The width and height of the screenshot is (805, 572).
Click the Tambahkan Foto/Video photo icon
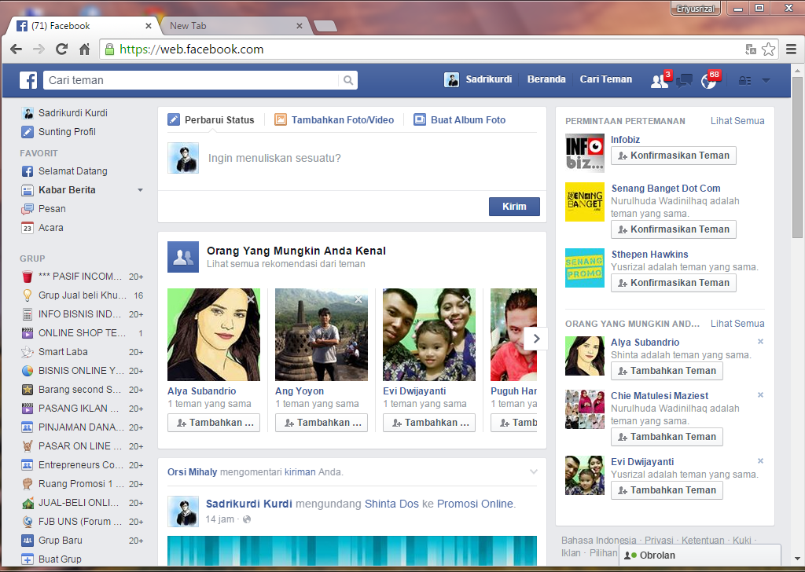281,119
